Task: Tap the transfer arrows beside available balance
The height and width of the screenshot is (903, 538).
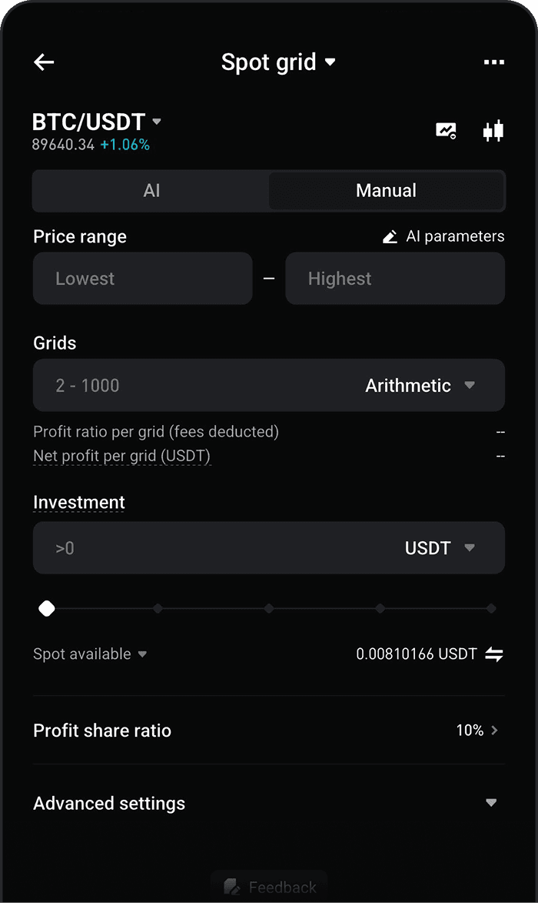Action: pyautogui.click(x=494, y=654)
